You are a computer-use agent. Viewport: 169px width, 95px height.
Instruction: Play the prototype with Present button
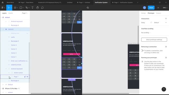[158, 8]
